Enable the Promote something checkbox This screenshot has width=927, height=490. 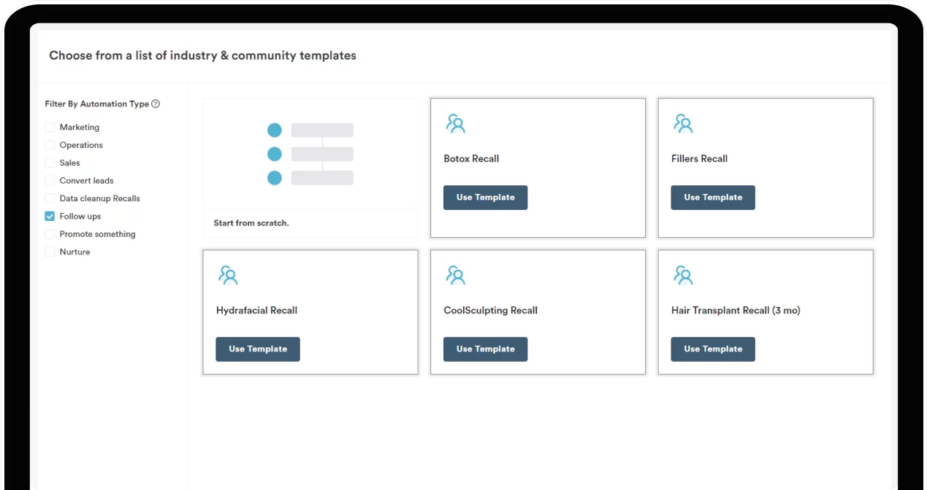(50, 234)
